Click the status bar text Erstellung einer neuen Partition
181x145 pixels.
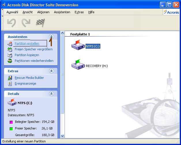(24, 141)
